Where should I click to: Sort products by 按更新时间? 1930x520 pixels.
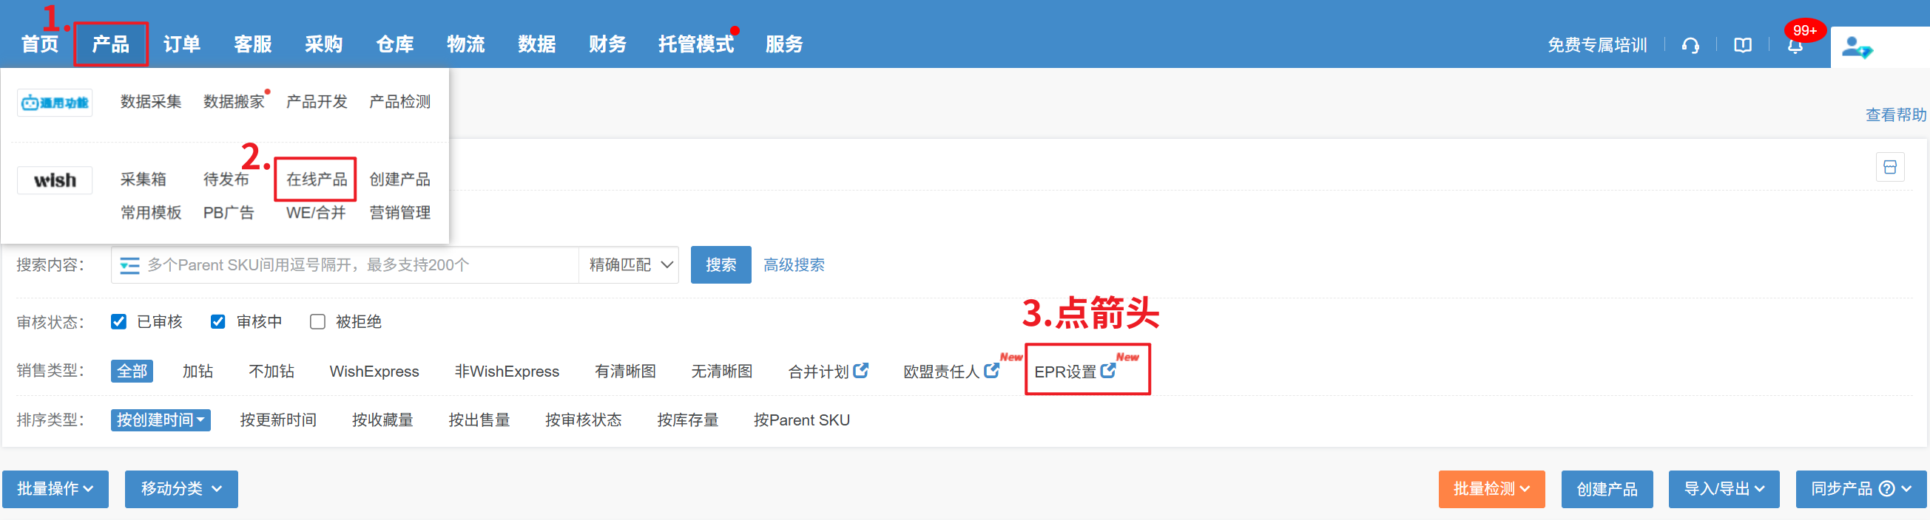coord(278,420)
